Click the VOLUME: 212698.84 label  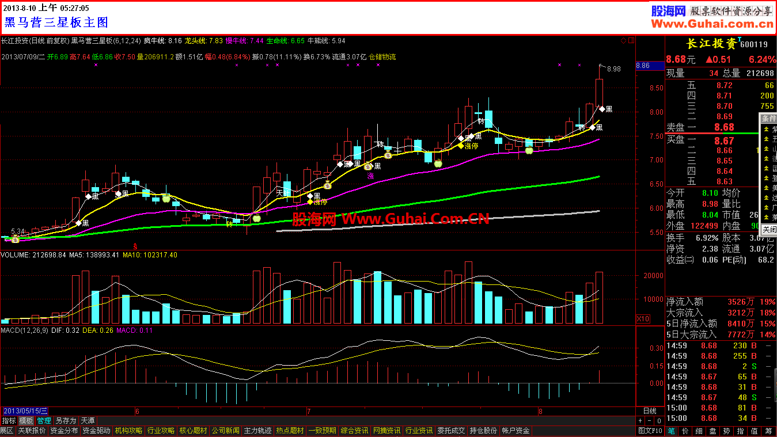point(32,254)
